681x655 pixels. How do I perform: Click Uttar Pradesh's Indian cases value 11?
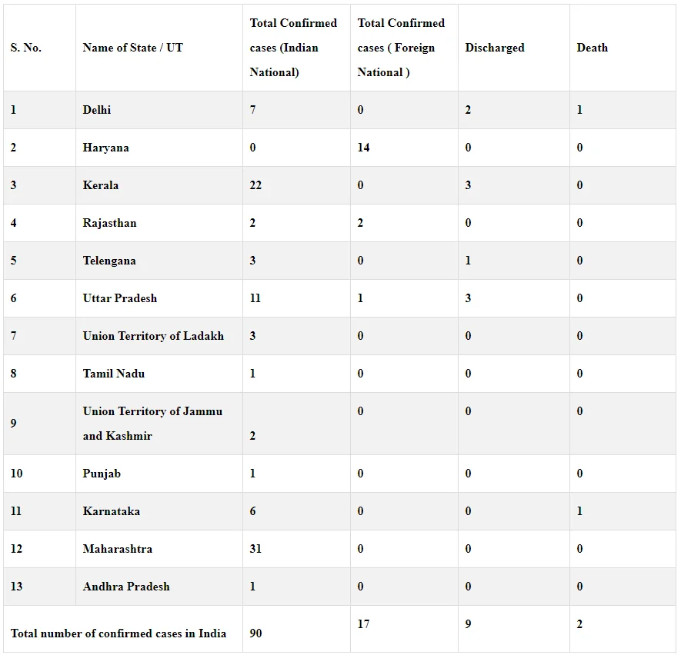coord(255,298)
